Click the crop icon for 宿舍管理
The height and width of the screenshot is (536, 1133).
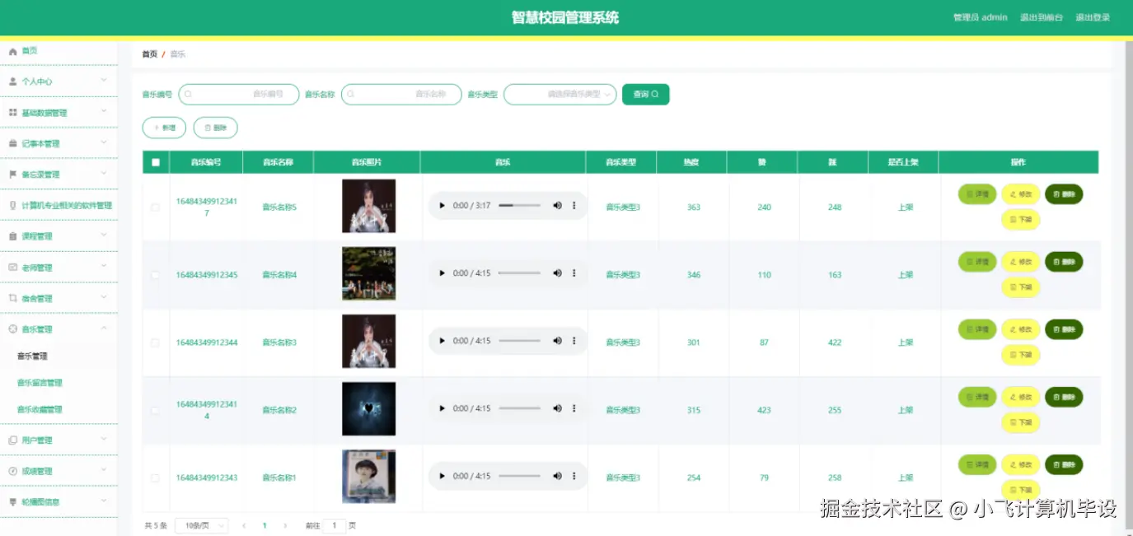[x=12, y=298]
